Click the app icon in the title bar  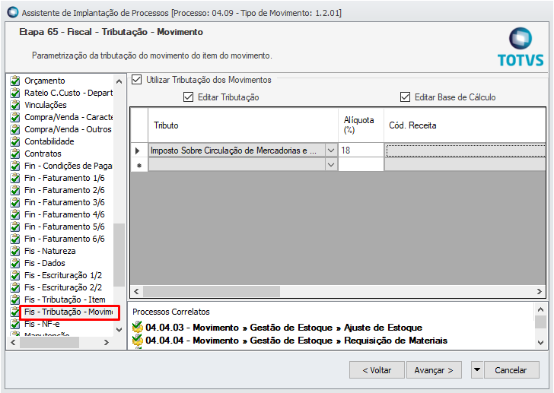13,12
